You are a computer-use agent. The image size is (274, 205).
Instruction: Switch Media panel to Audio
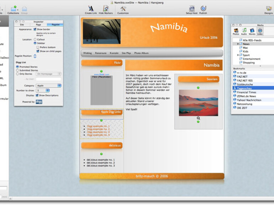pos(244,31)
